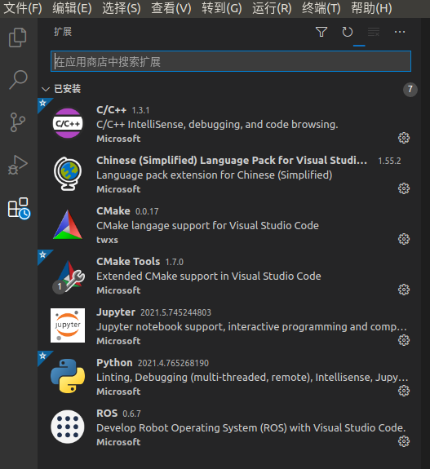Screen dimensions: 430x469
Task: Select the Chinese (Simplified) Language Pack title
Action: pos(232,161)
